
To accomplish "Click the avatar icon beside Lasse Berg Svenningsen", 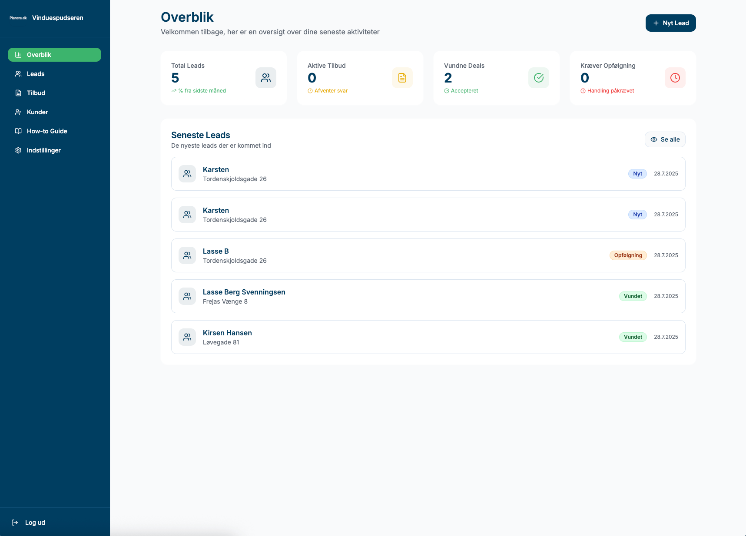I will [187, 296].
